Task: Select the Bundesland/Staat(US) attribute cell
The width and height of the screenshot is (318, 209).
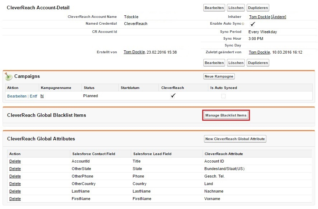Action: click(x=224, y=169)
